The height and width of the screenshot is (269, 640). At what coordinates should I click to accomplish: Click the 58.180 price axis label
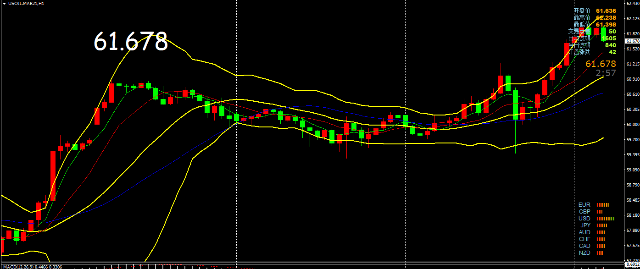click(633, 215)
